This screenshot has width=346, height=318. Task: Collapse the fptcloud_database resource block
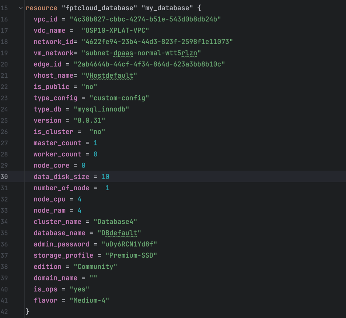[x=20, y=8]
